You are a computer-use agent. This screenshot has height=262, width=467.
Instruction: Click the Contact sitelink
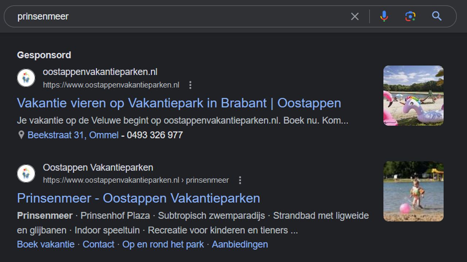[99, 244]
